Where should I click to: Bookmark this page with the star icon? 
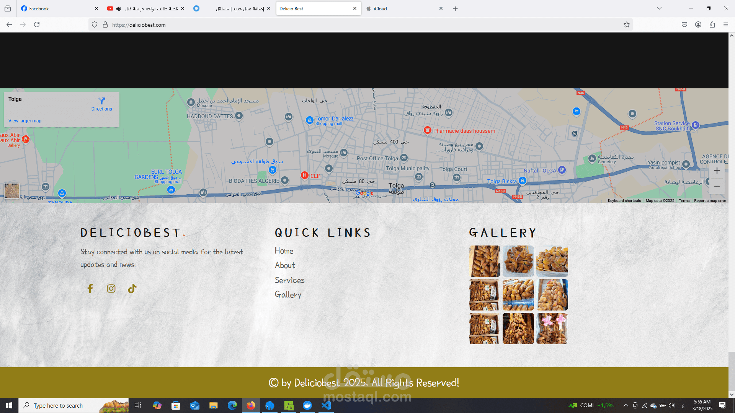[627, 25]
